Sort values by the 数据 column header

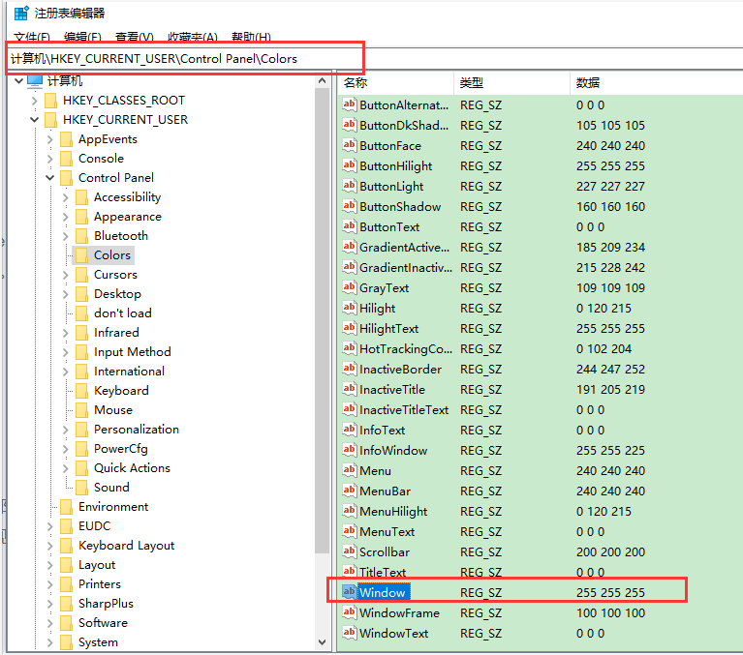tap(656, 83)
